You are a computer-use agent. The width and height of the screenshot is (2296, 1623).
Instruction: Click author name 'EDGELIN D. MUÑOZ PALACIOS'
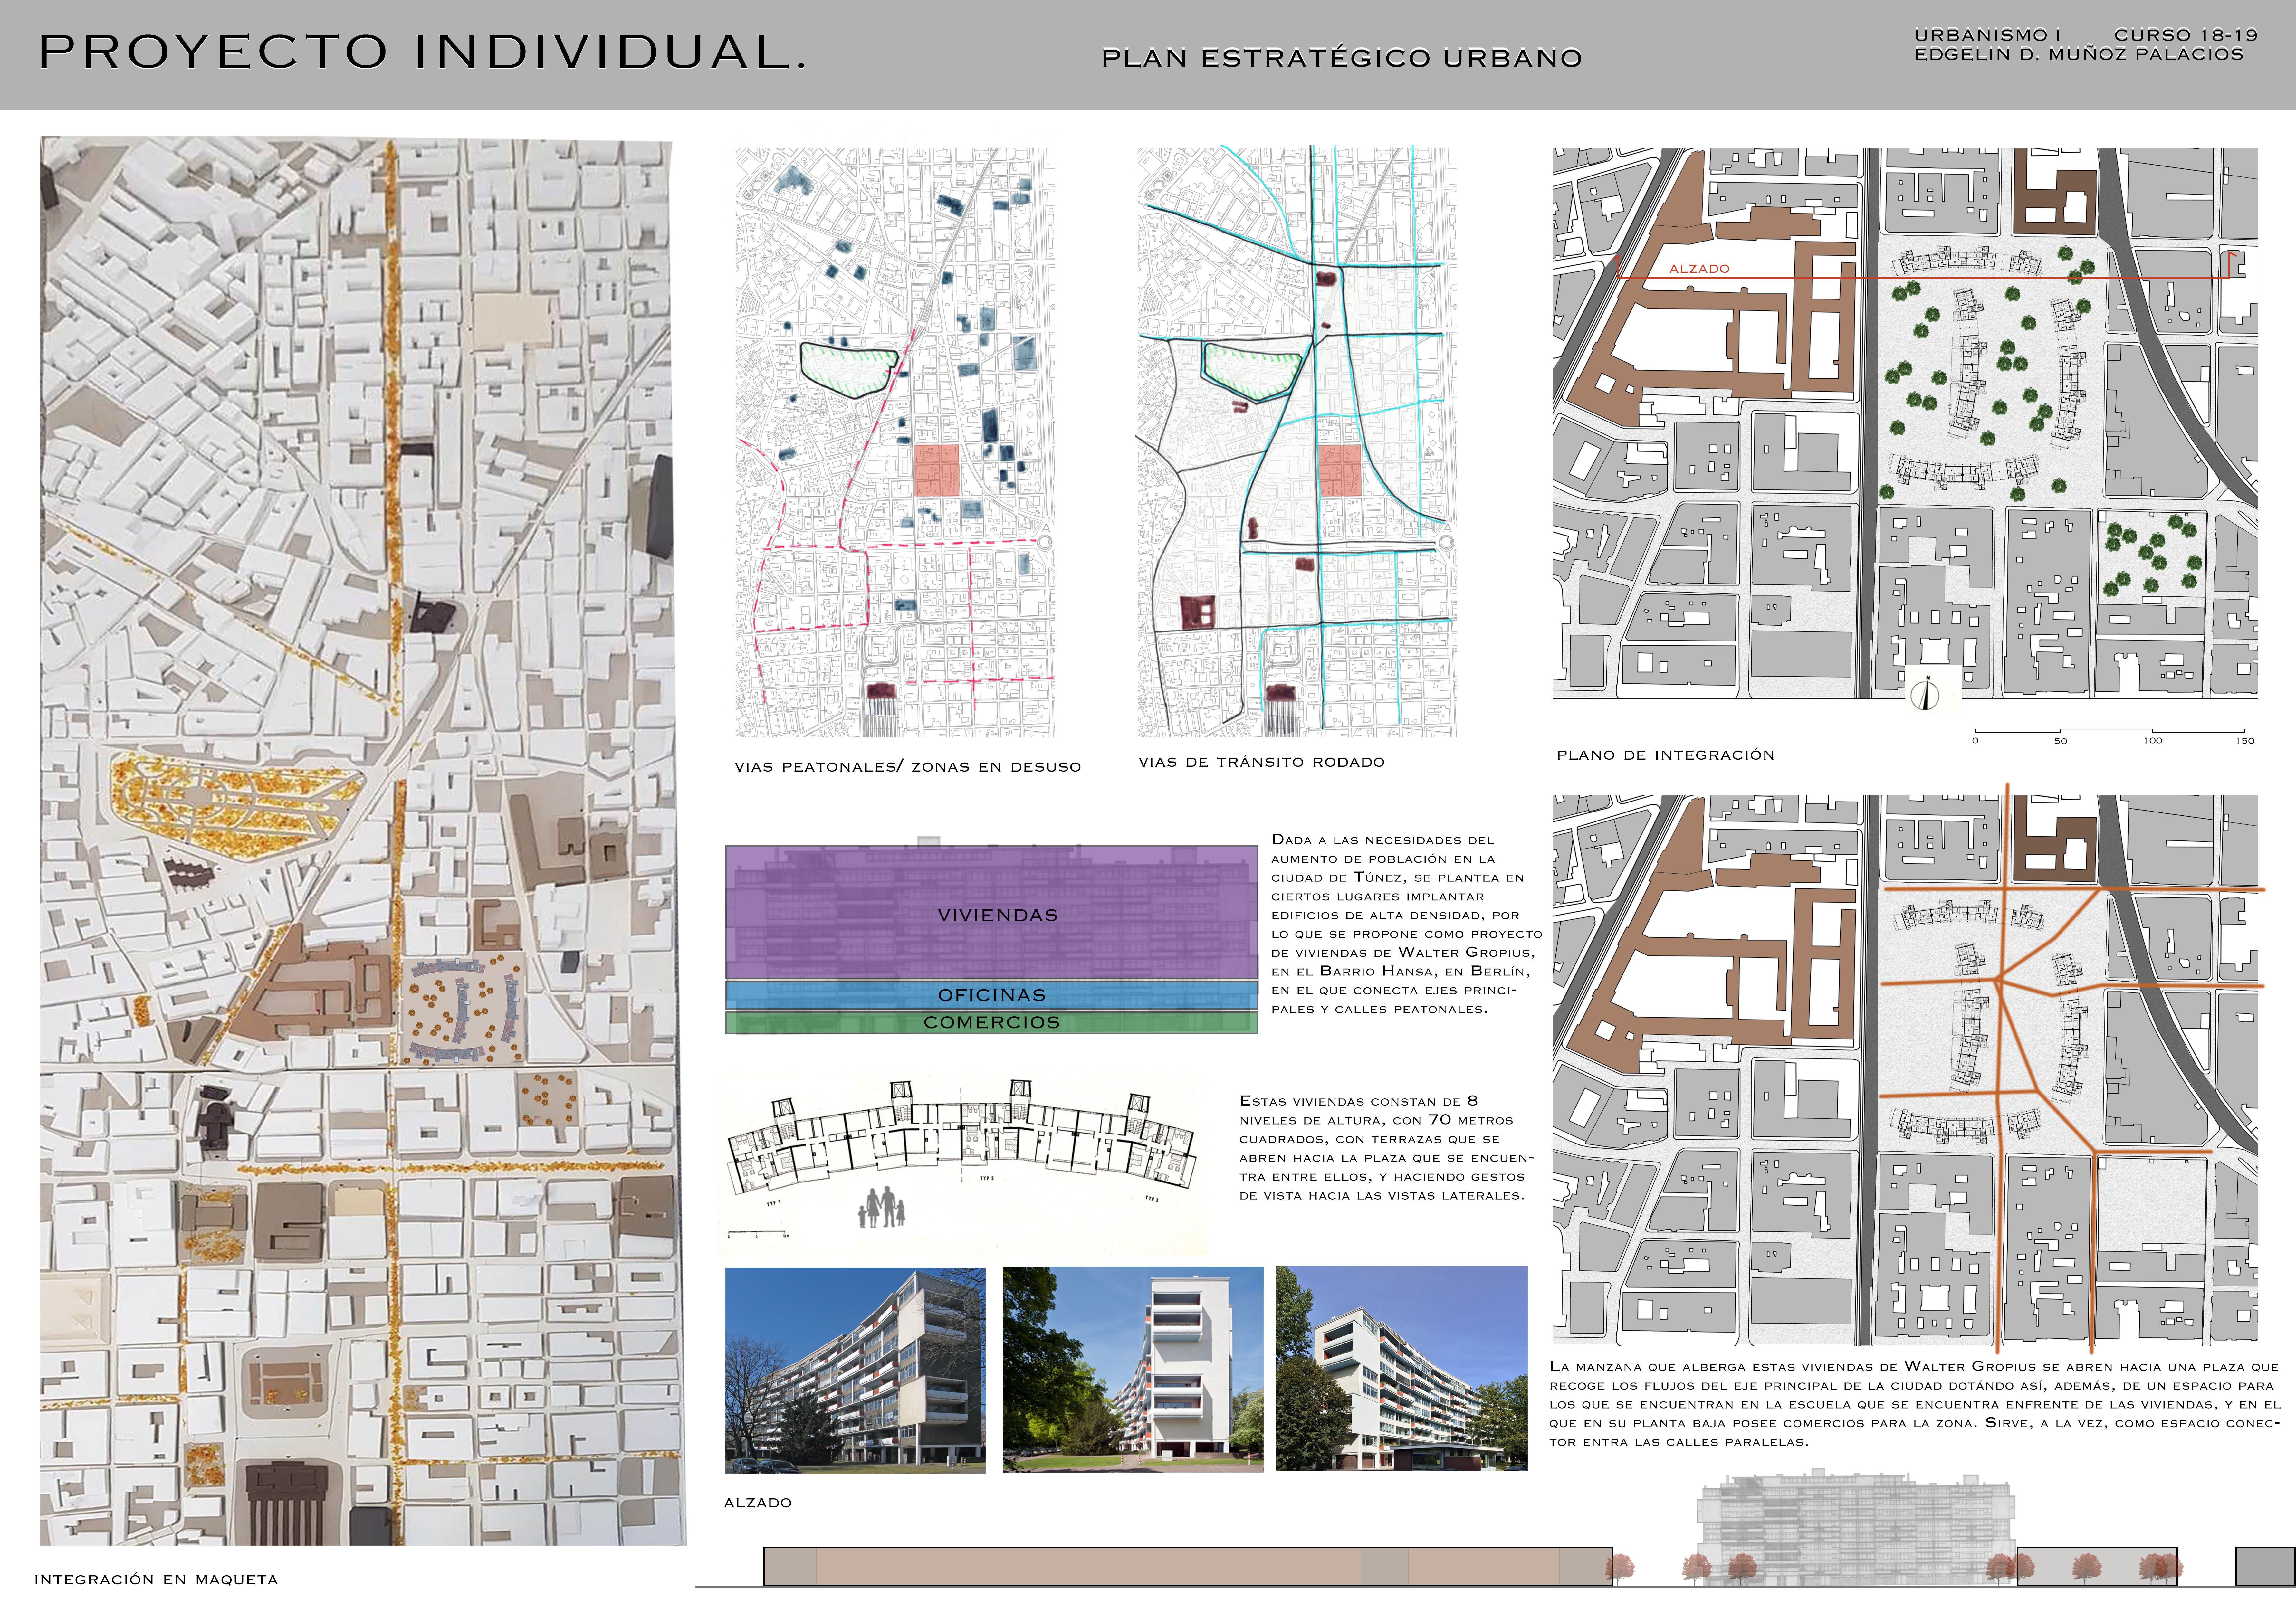pos(2079,54)
